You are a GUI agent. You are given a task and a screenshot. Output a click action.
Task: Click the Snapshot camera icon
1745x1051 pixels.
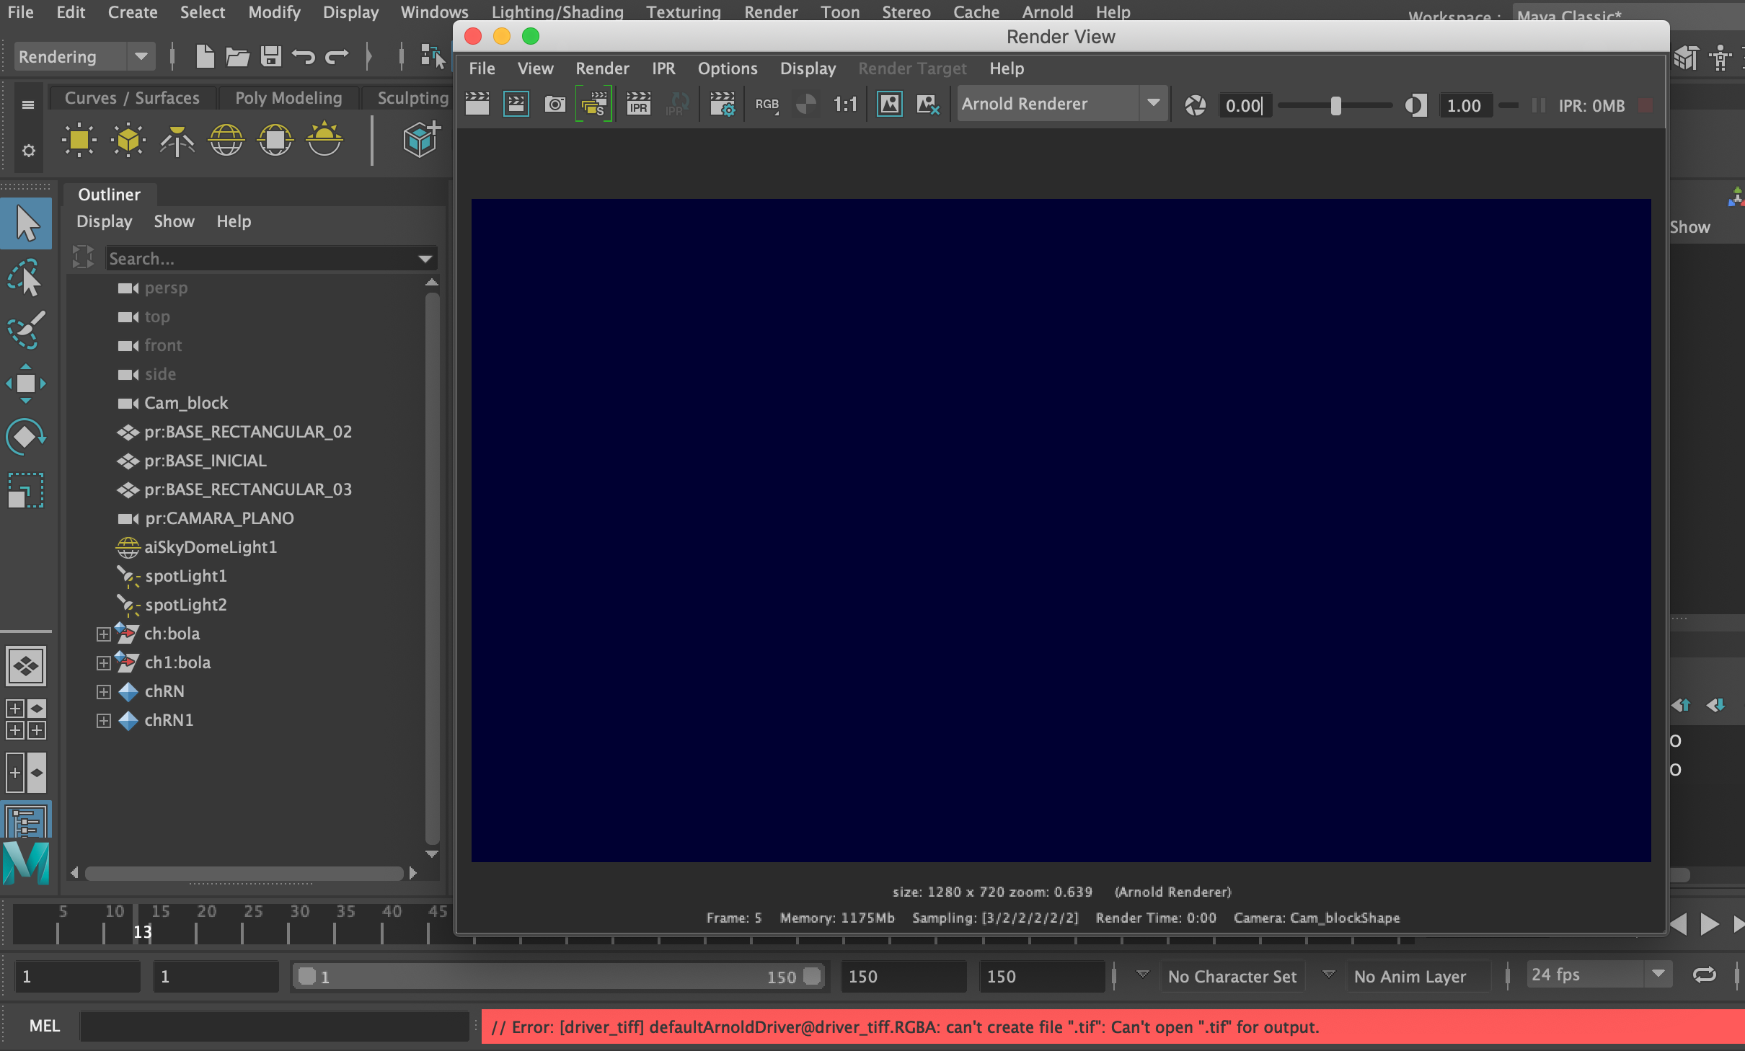click(x=555, y=105)
